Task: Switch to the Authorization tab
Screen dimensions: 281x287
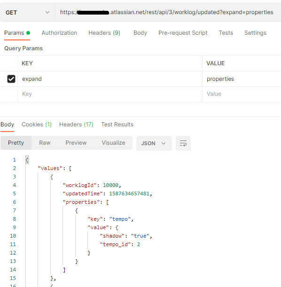Action: tap(59, 33)
